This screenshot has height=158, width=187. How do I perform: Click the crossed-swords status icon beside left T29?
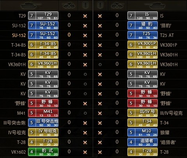tap(85, 16)
